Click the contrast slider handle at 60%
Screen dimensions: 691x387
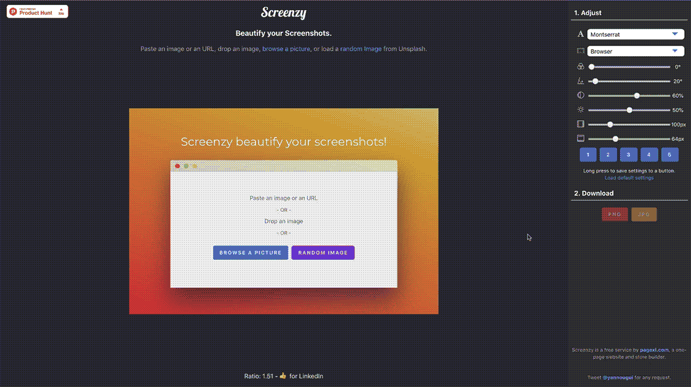click(637, 96)
